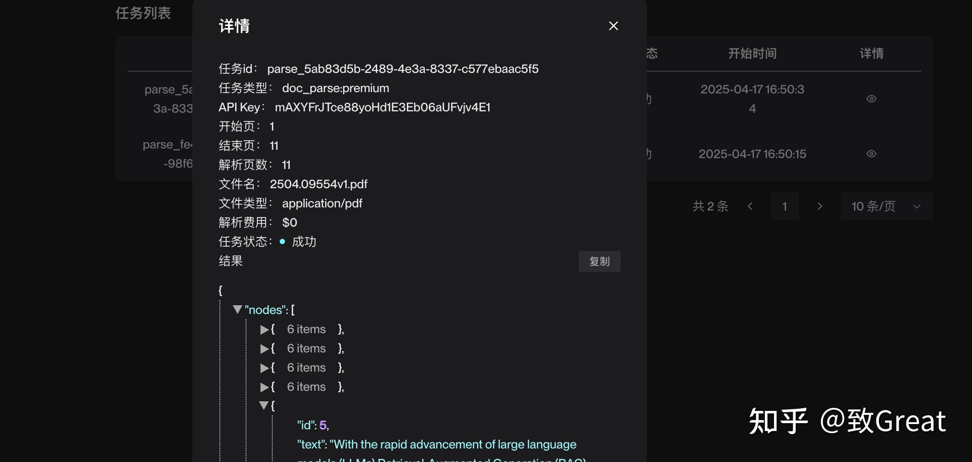Click the 详情 column header
Screen dimensions: 972x462
coord(871,53)
